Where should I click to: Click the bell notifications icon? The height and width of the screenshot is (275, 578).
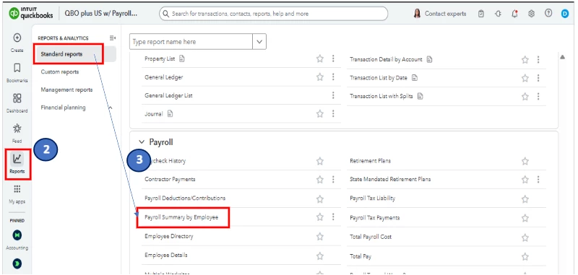click(515, 14)
